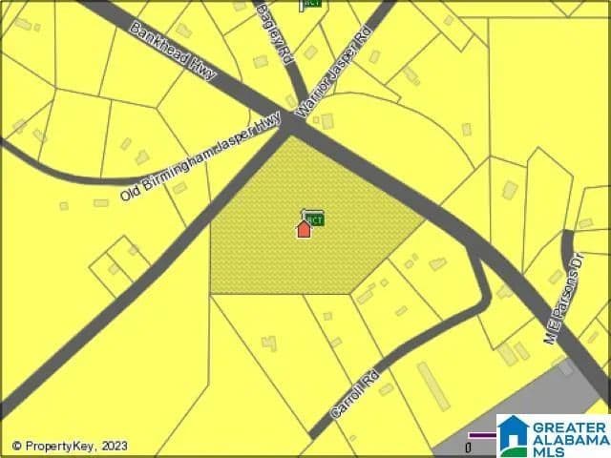The height and width of the screenshot is (458, 611).
Task: Click the M E Parsons Dr label
Action: (565, 299)
